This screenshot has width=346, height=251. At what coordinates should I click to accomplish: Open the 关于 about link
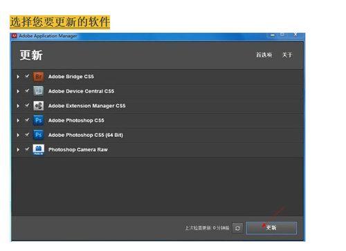pyautogui.click(x=287, y=55)
